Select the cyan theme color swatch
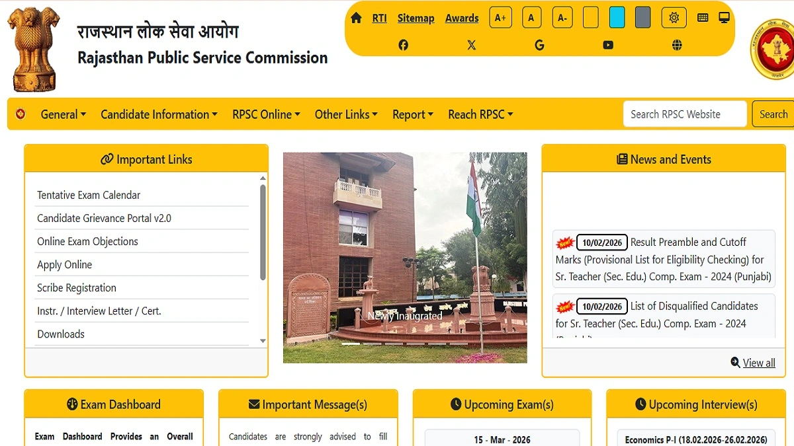794x446 pixels. 617,17
